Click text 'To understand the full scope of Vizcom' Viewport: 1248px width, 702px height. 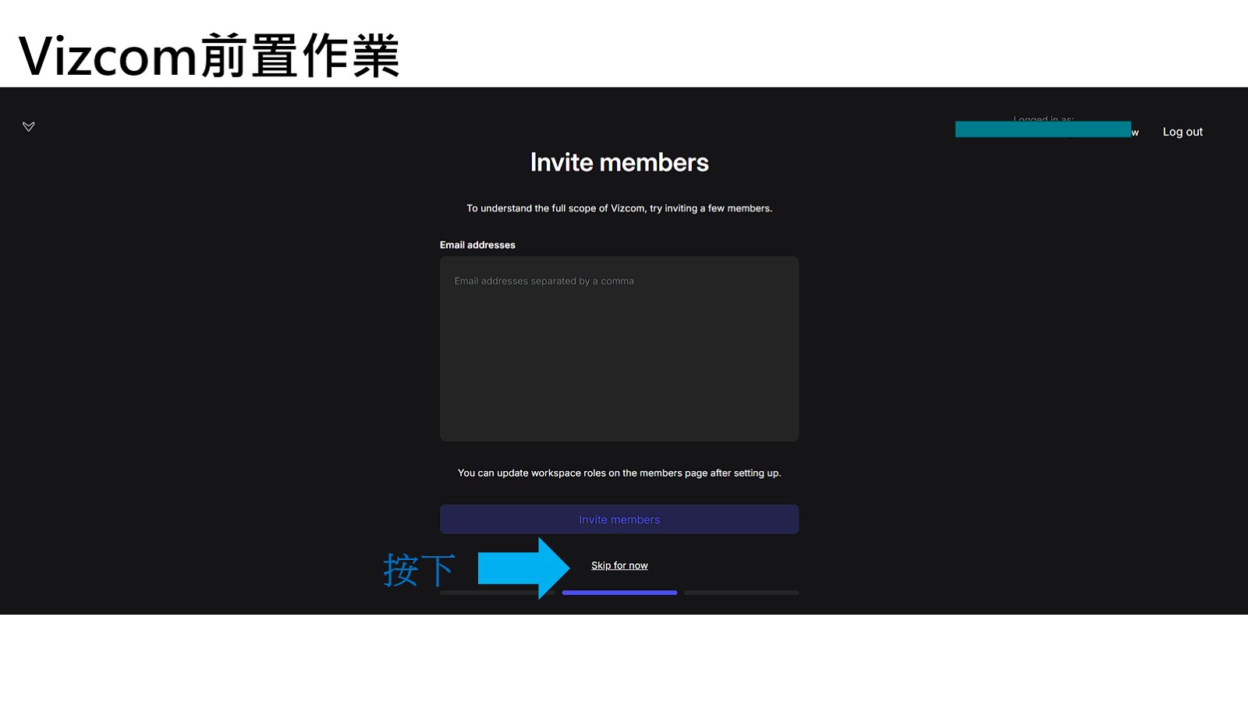[556, 208]
